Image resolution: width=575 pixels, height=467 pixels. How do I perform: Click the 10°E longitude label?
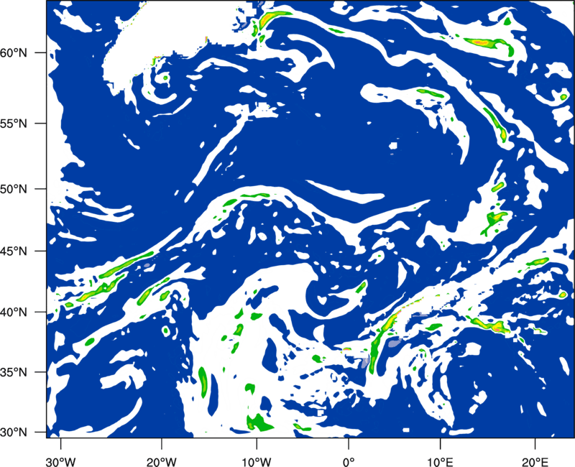(x=440, y=462)
